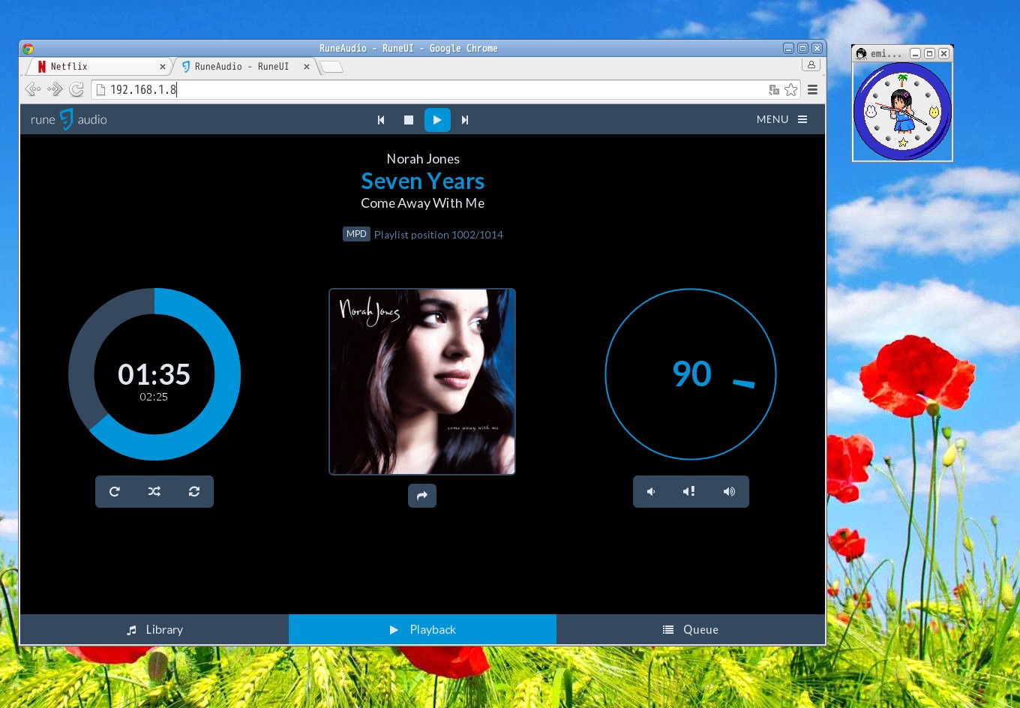Toggle the single track mode button

coord(194,492)
